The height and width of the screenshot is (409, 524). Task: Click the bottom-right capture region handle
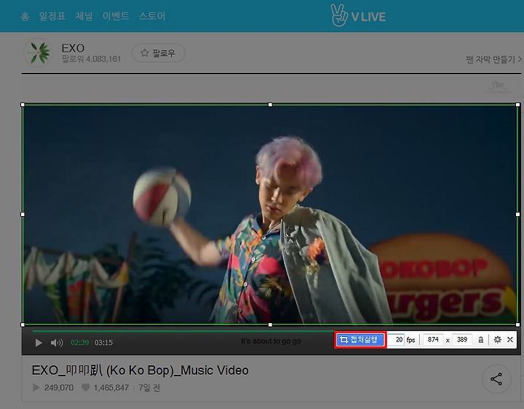[x=518, y=325]
